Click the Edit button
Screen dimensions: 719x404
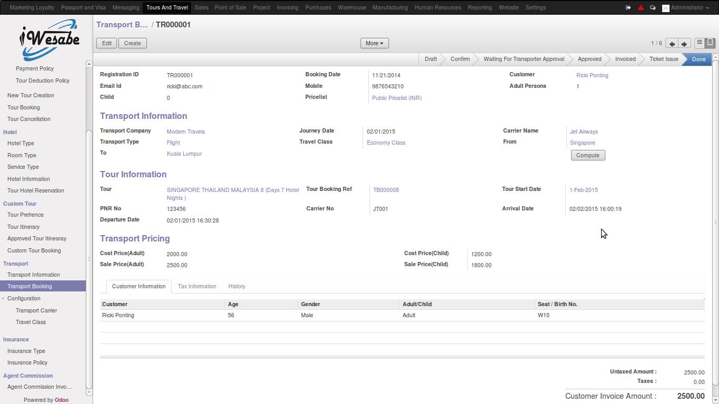click(x=107, y=43)
